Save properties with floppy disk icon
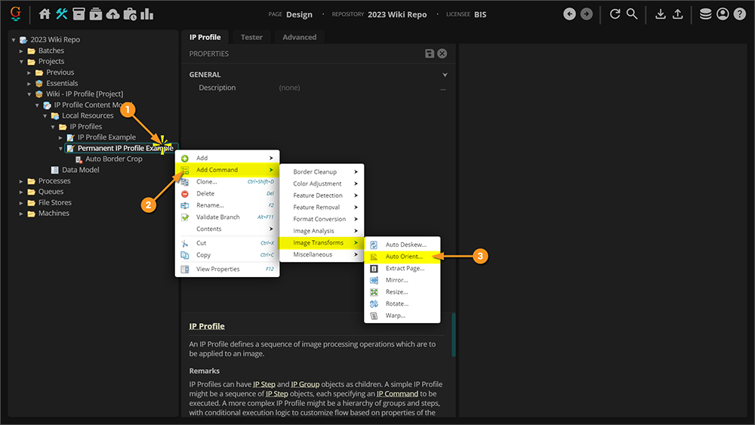The image size is (755, 425). point(430,54)
